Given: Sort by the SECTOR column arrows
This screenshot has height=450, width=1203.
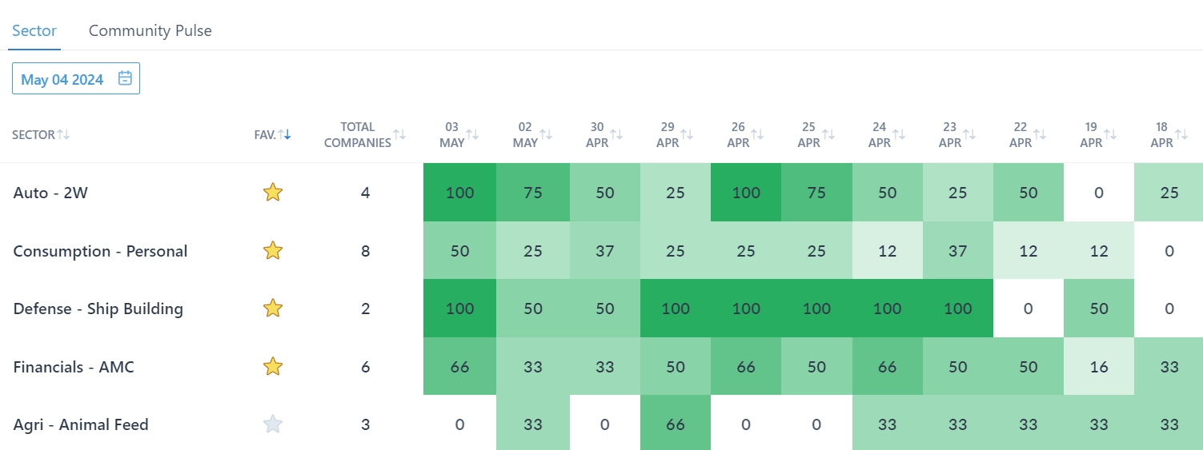Looking at the screenshot, I should tap(63, 134).
